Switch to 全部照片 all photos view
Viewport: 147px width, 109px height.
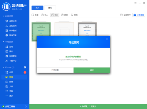click(126, 15)
